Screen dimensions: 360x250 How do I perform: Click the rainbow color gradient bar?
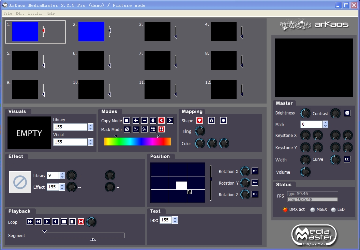pos(137,141)
